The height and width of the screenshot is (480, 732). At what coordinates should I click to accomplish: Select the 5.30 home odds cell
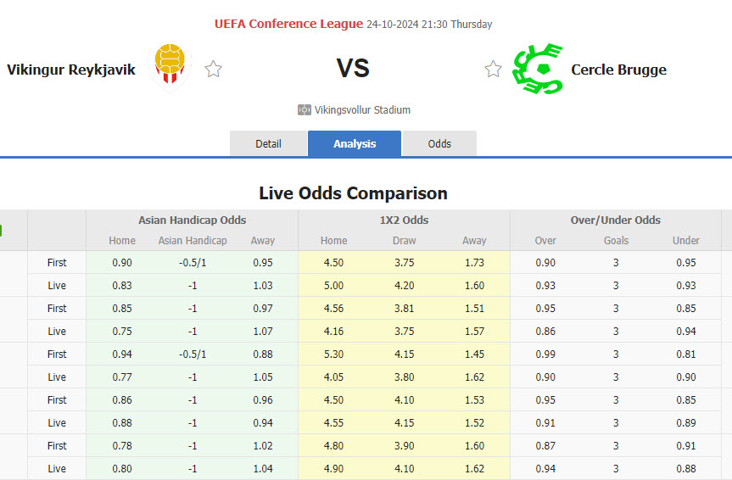(x=333, y=354)
